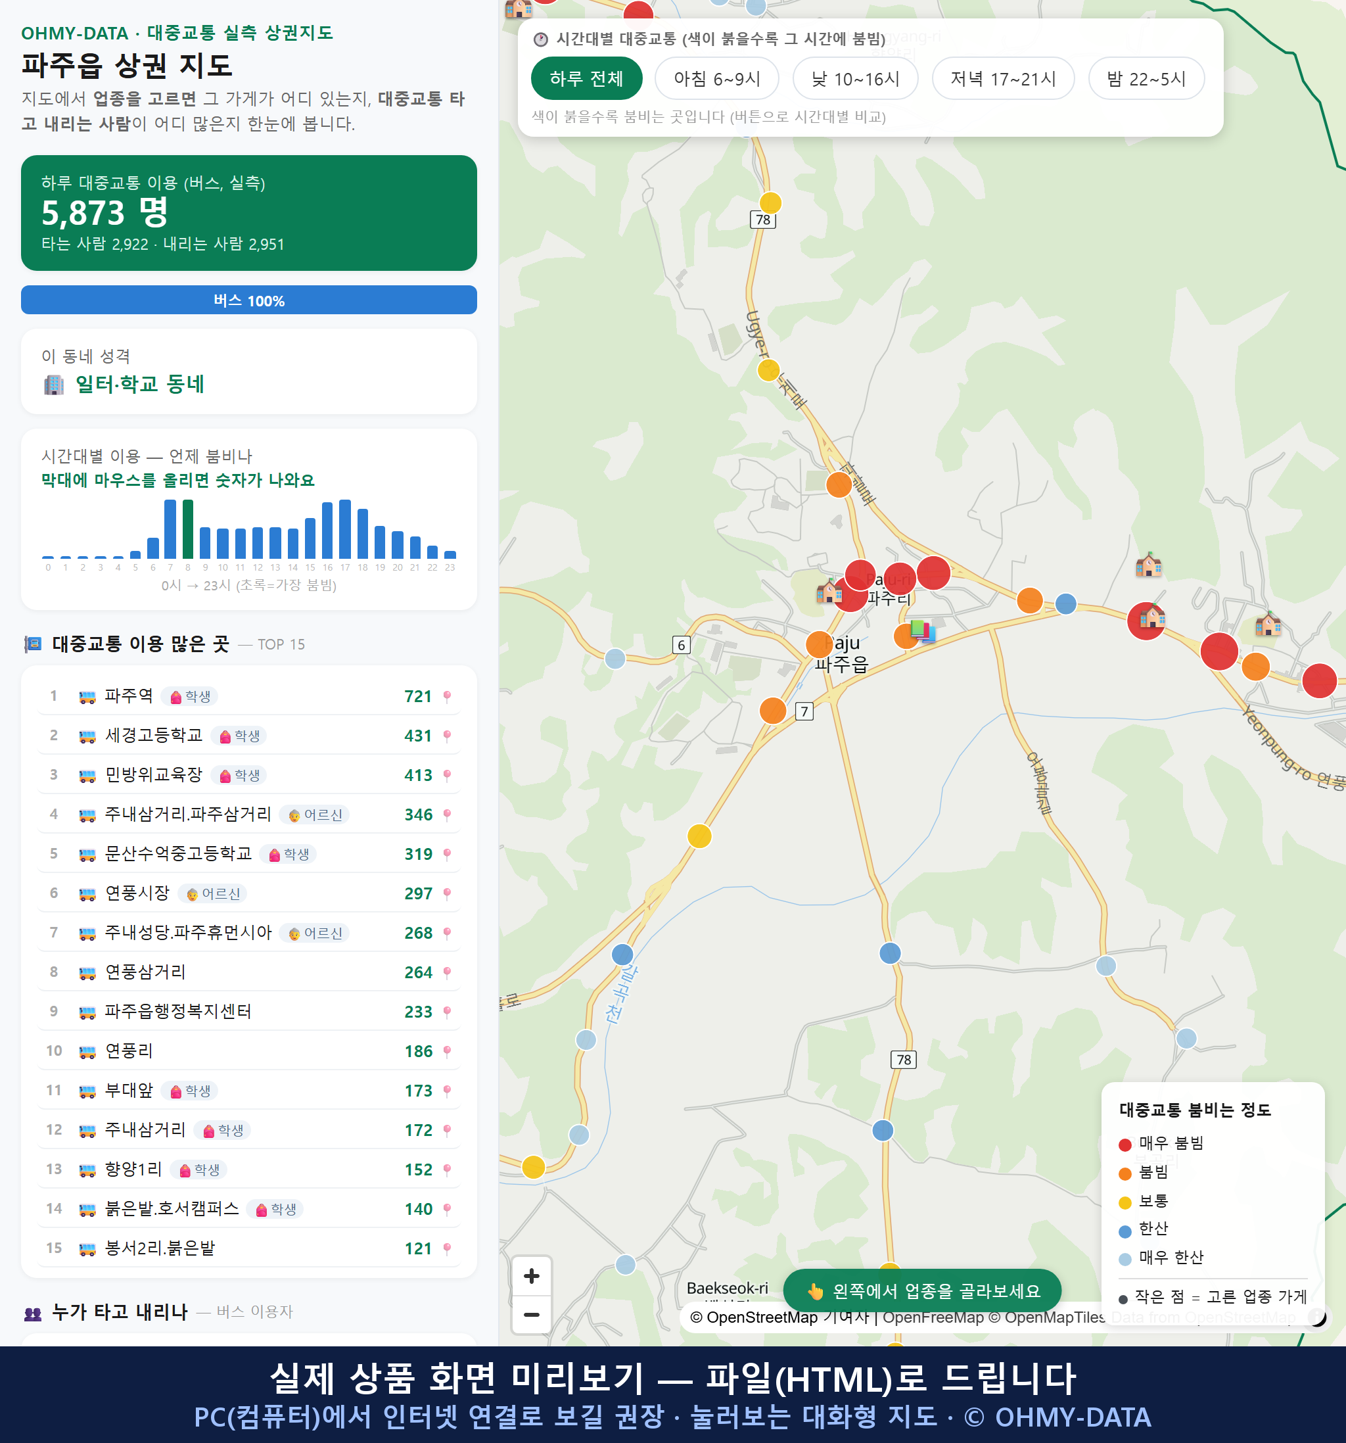Click the red 매우 붐빔 legend dot
Viewport: 1346px width, 1443px height.
(x=1125, y=1145)
